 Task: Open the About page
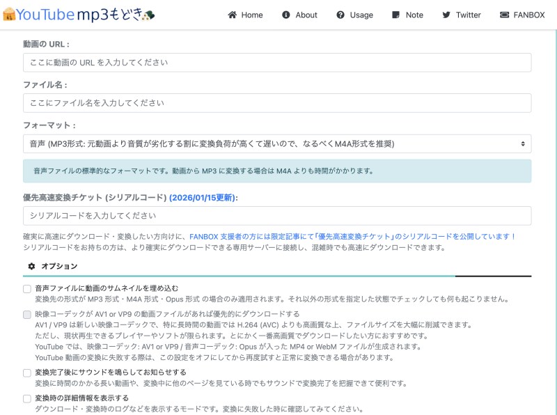[x=299, y=15]
